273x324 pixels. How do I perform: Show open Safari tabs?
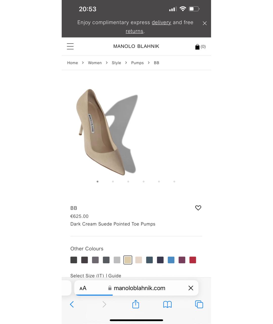click(199, 304)
